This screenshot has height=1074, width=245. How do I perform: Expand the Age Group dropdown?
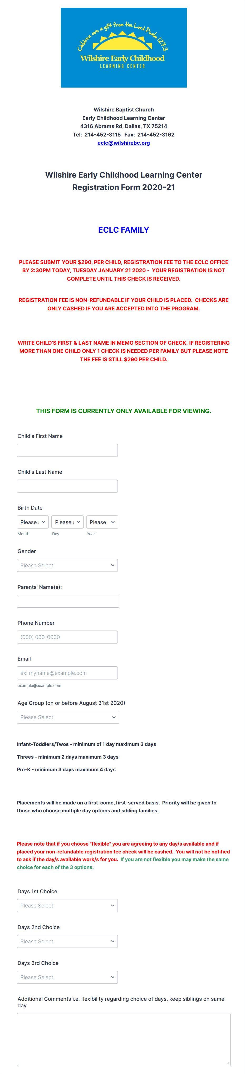click(x=68, y=717)
